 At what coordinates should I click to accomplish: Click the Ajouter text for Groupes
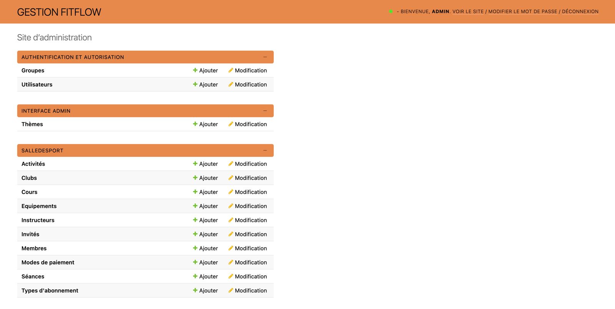click(x=208, y=71)
